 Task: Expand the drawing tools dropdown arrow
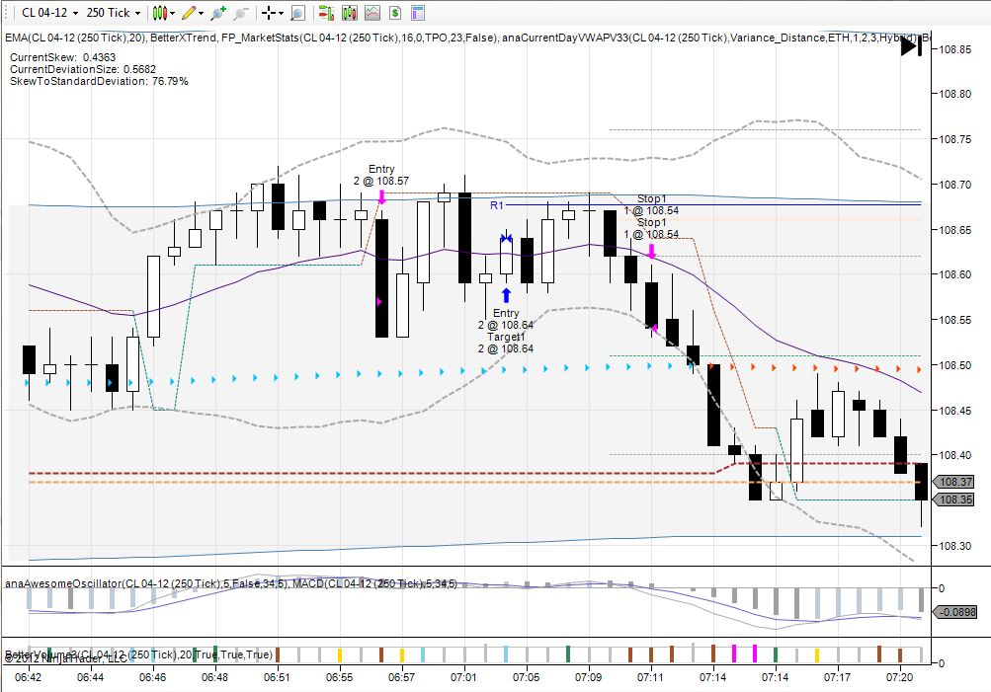201,13
